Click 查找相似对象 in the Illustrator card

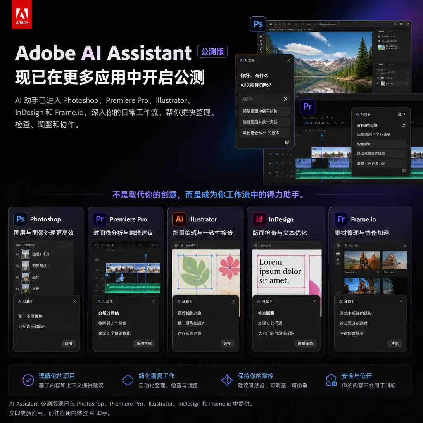coord(190,313)
